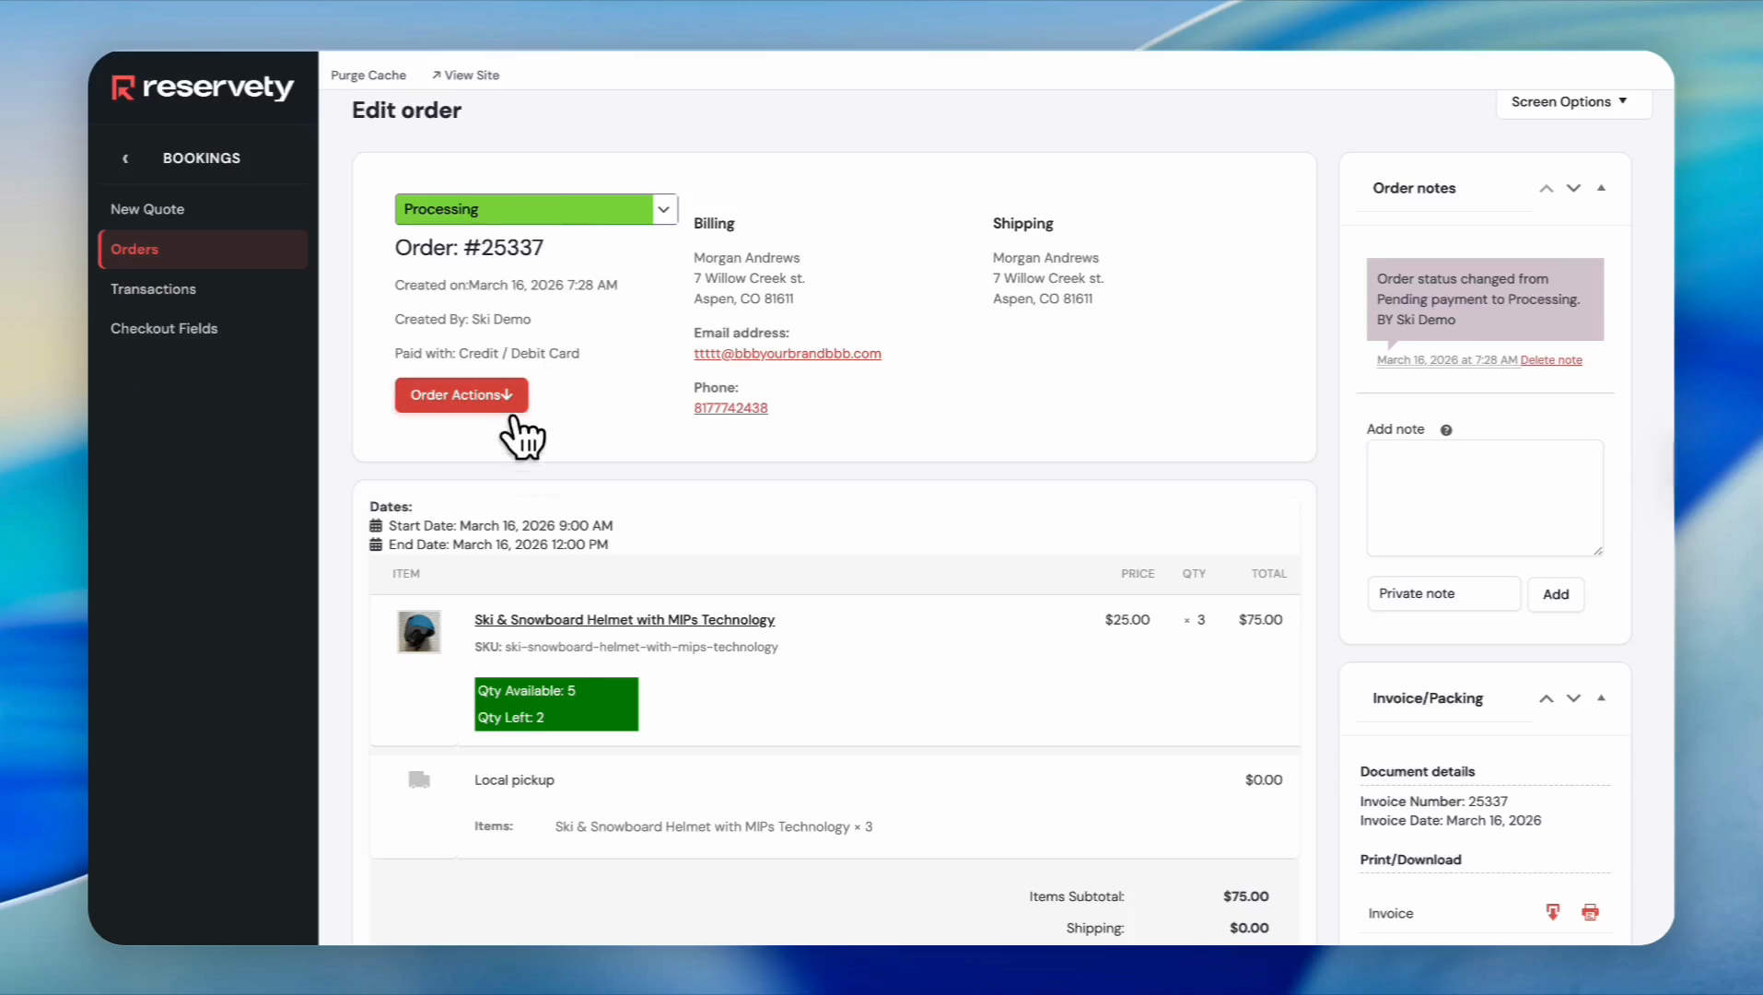Click the helmet product thumbnail
This screenshot has width=1763, height=995.
(x=419, y=632)
